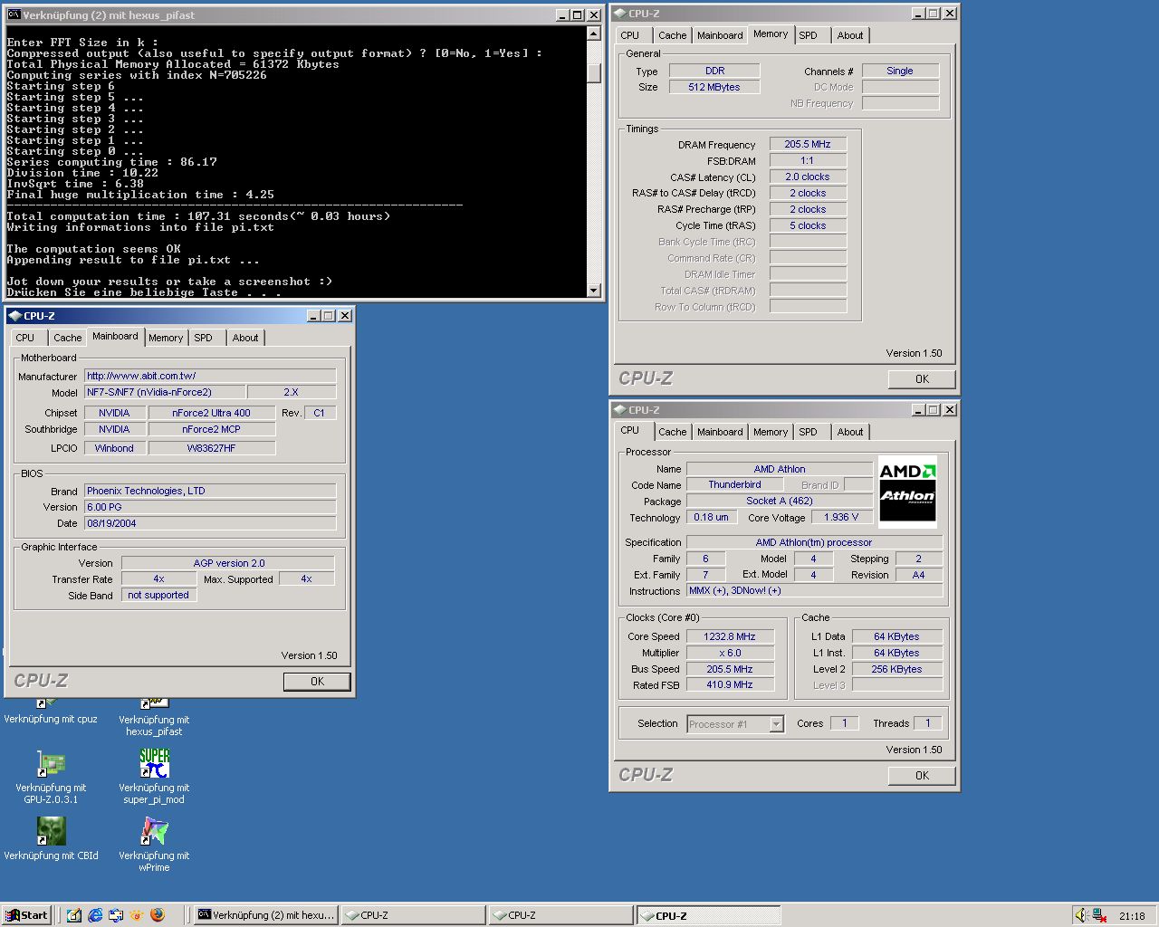This screenshot has height=927, width=1159.
Task: Click the smiling sun quick launch icon
Action: tap(137, 915)
